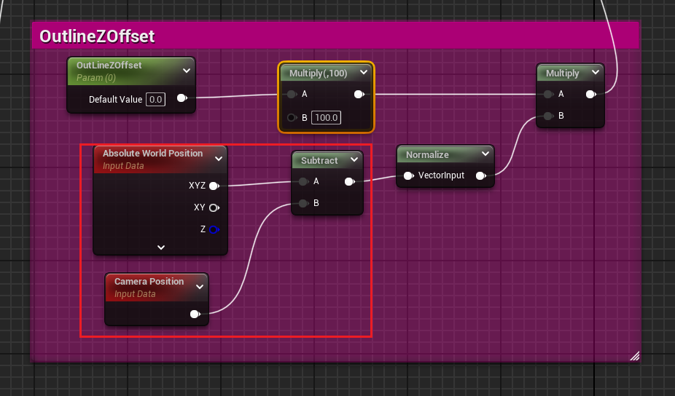Click the Subtract node output pin
Image resolution: width=675 pixels, height=396 pixels.
point(349,181)
